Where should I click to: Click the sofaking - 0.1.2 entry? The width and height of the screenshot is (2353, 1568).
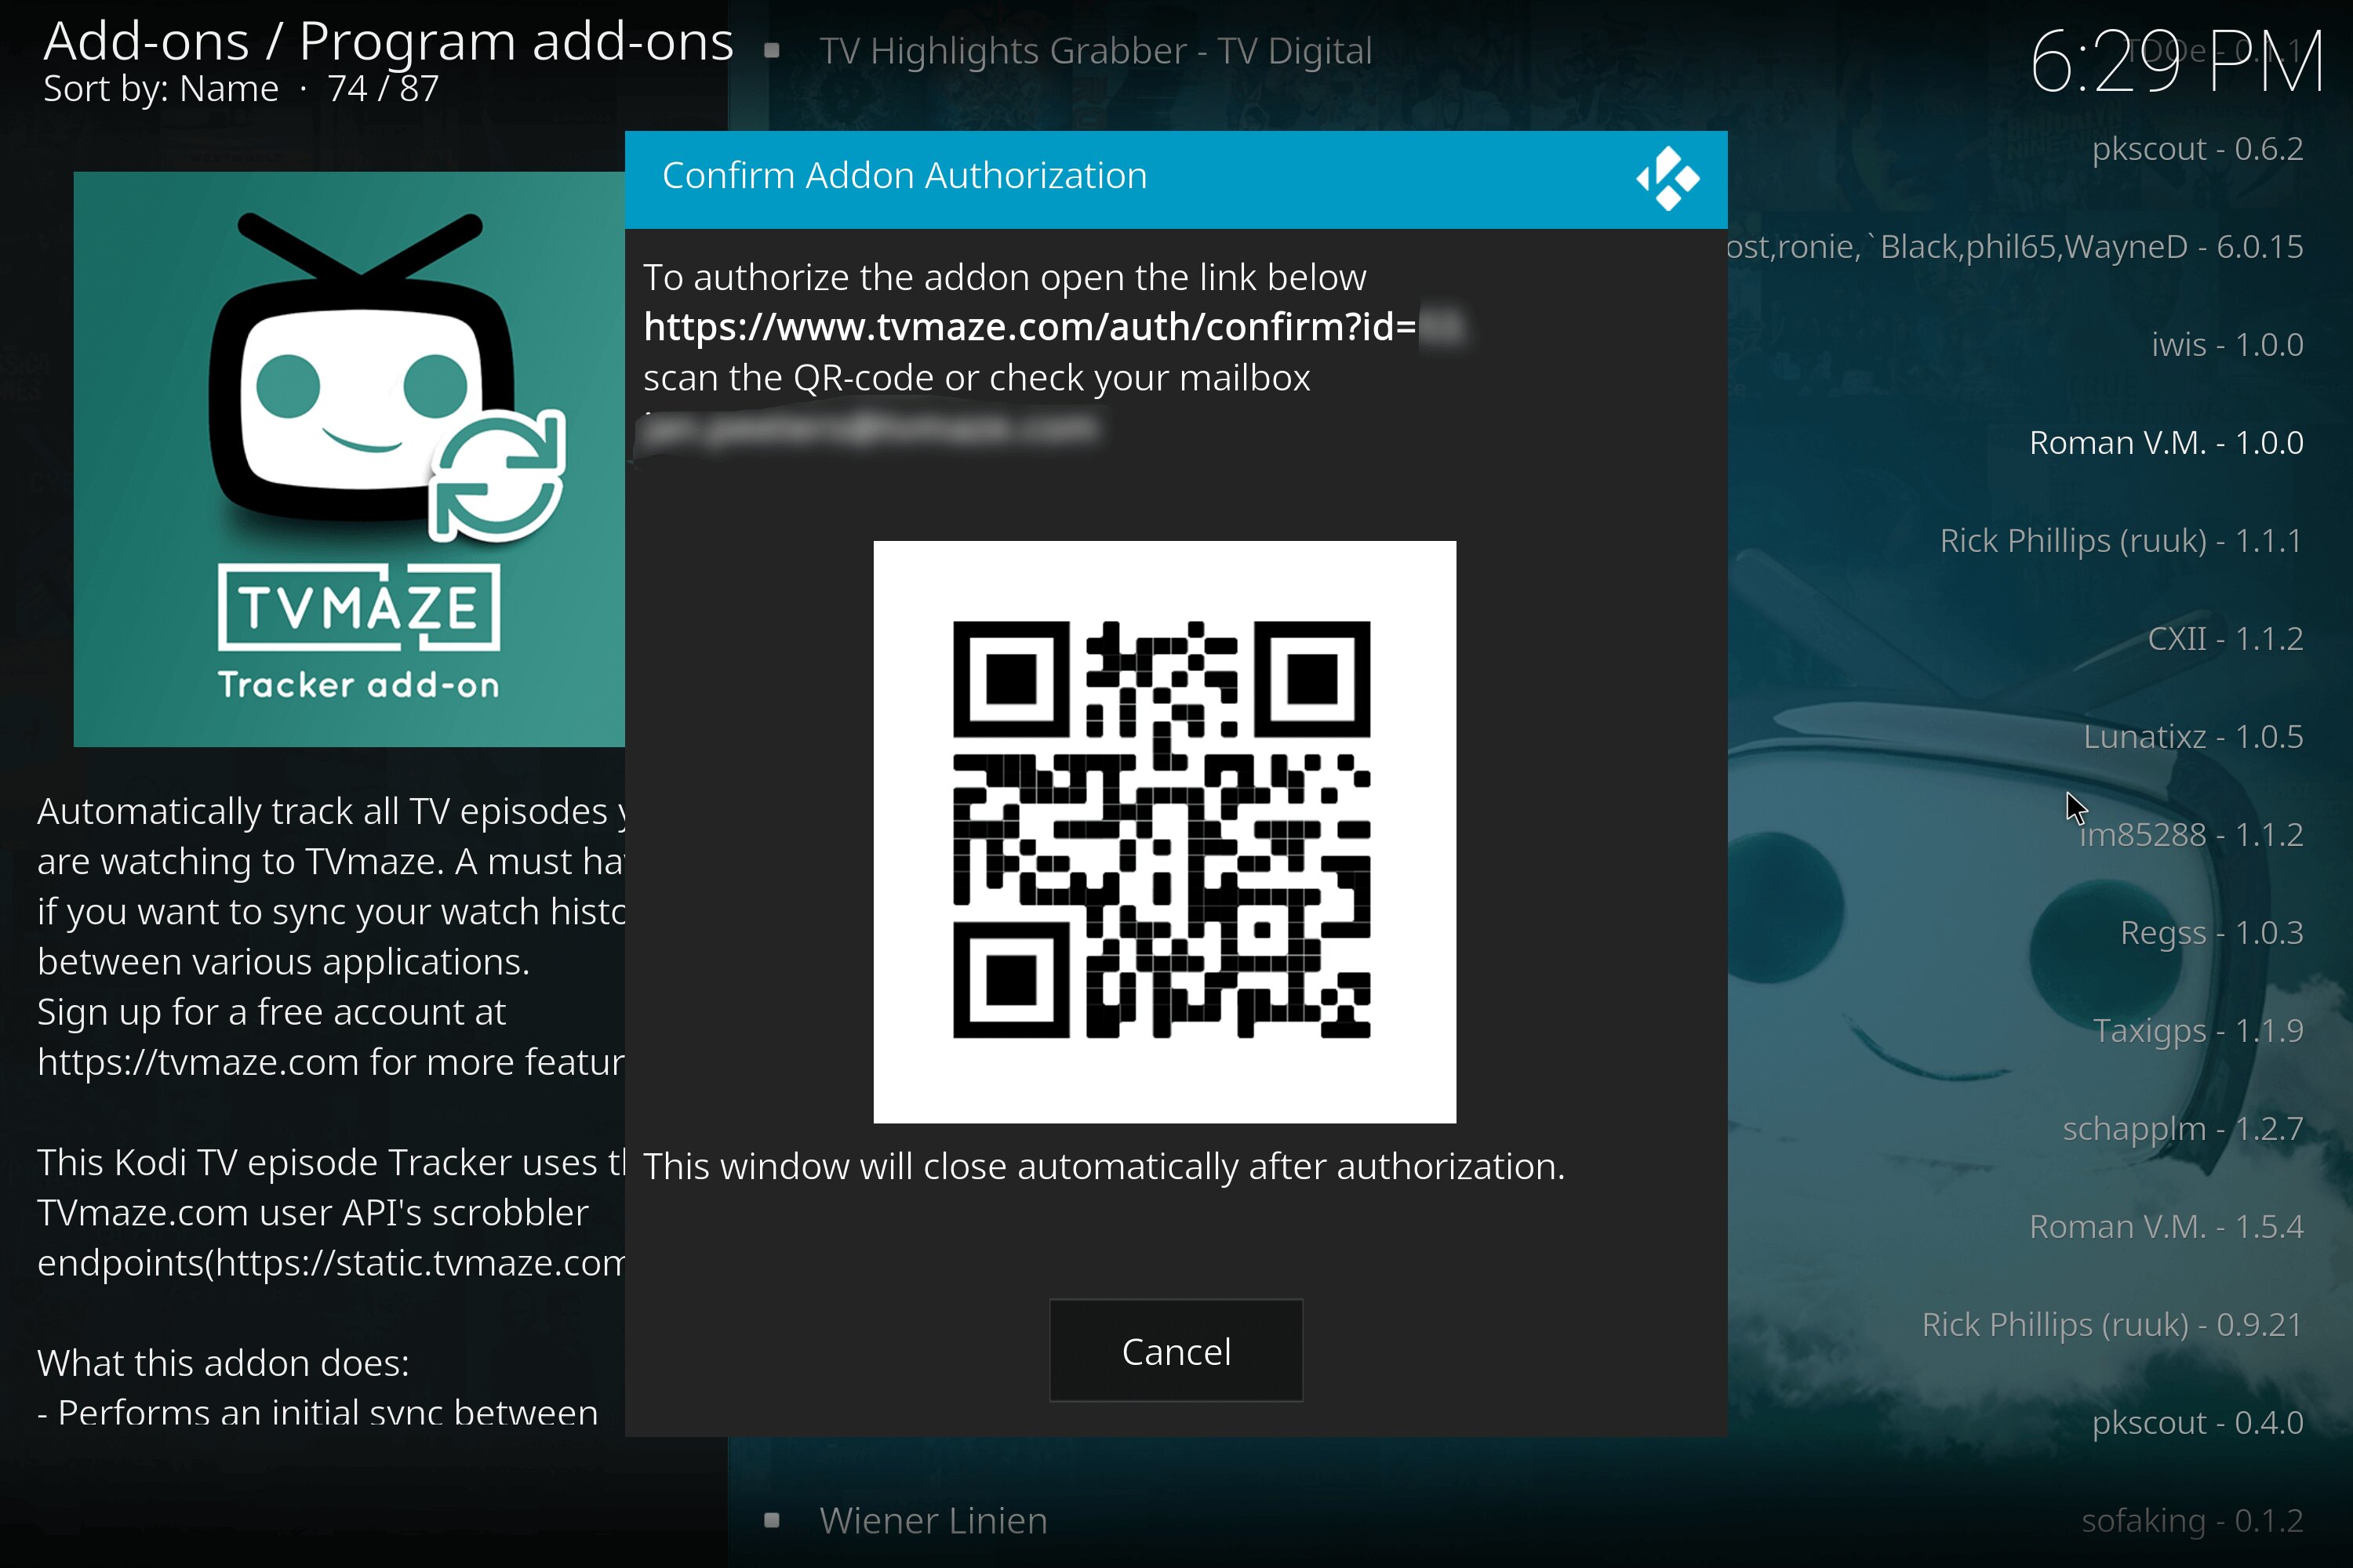coord(2192,1520)
